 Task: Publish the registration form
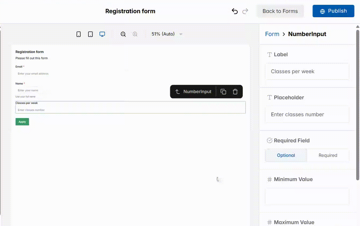coord(333,11)
